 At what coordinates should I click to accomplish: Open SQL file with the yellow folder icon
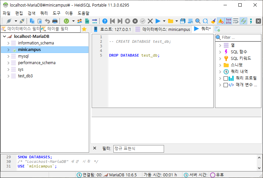pyautogui.click(x=171, y=21)
